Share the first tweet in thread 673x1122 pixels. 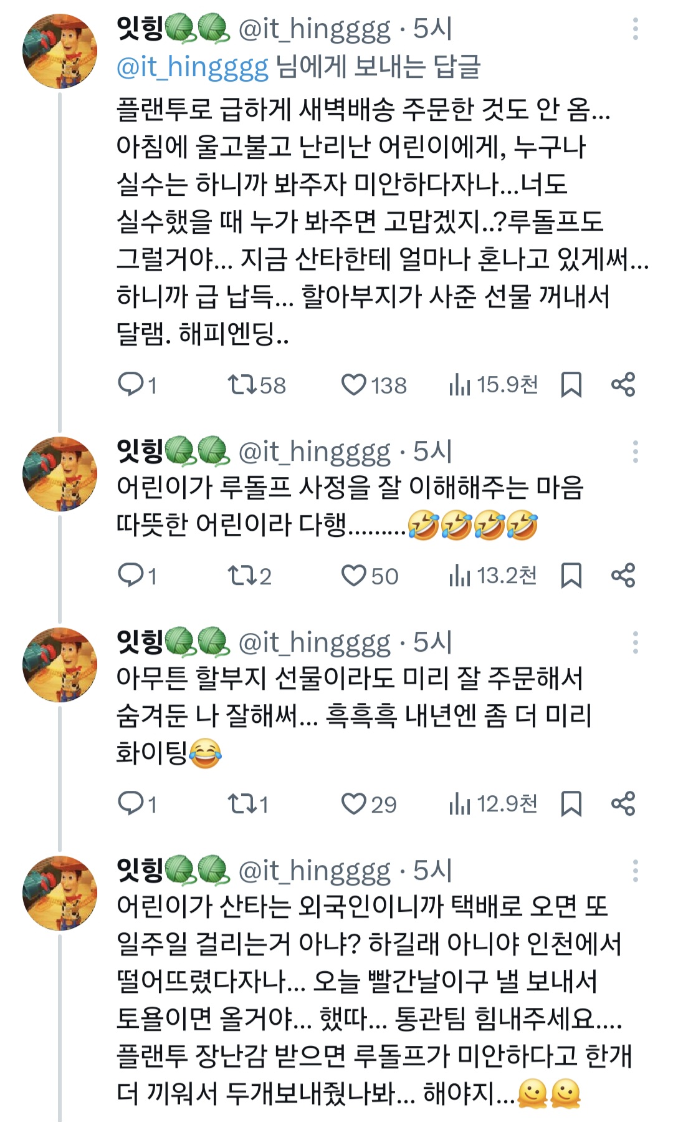(x=623, y=384)
